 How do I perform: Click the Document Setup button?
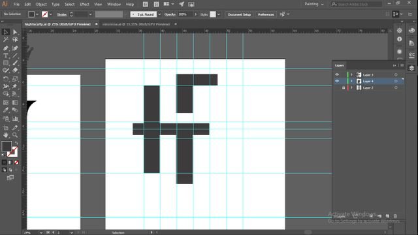pos(239,14)
